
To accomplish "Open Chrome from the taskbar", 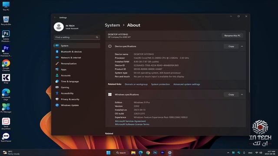I will [148, 153].
